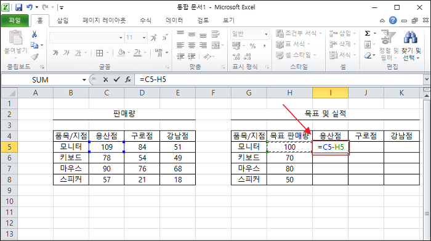Decrease font size with the small 가 icon

coord(164,38)
